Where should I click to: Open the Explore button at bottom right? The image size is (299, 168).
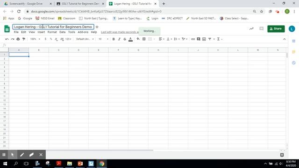point(282,155)
